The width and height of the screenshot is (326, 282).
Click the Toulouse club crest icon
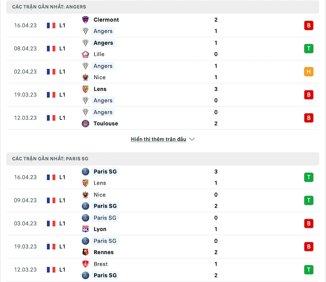click(x=85, y=124)
